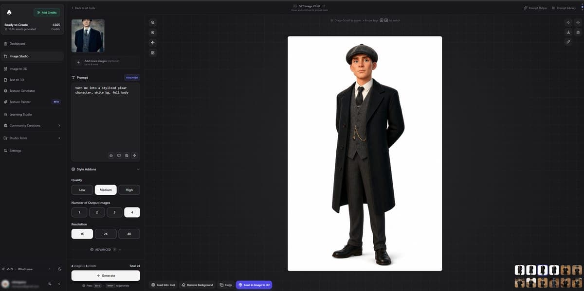Viewport: 584px width, 291px height.
Task: Expand Community Creations submenu arrow
Action: click(x=59, y=125)
